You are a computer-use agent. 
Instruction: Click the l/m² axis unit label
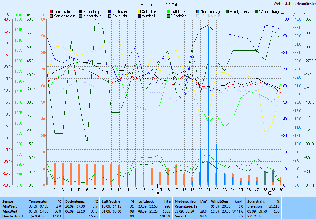click(295, 14)
